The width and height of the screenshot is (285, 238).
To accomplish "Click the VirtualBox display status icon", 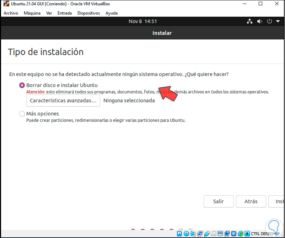I will tap(220, 234).
